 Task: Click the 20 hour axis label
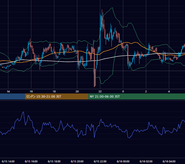click(77, 92)
